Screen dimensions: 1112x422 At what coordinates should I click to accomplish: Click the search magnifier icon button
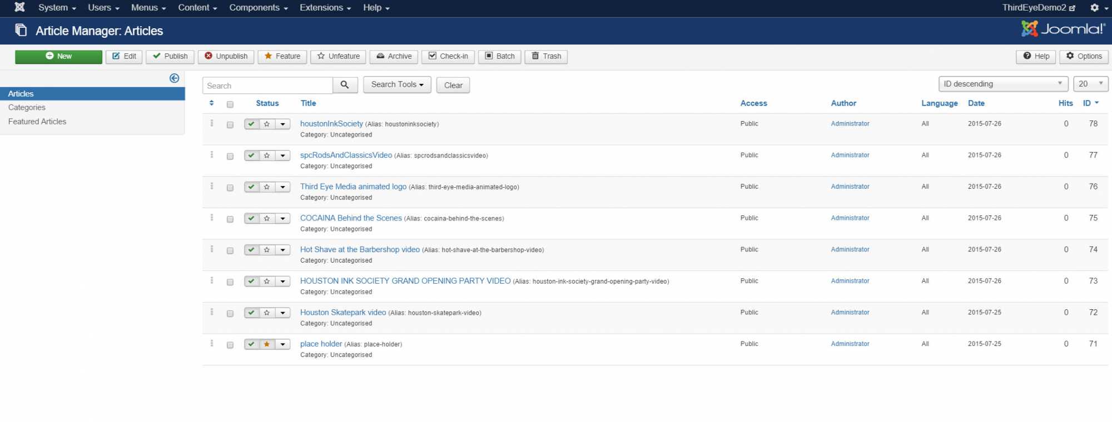[345, 85]
